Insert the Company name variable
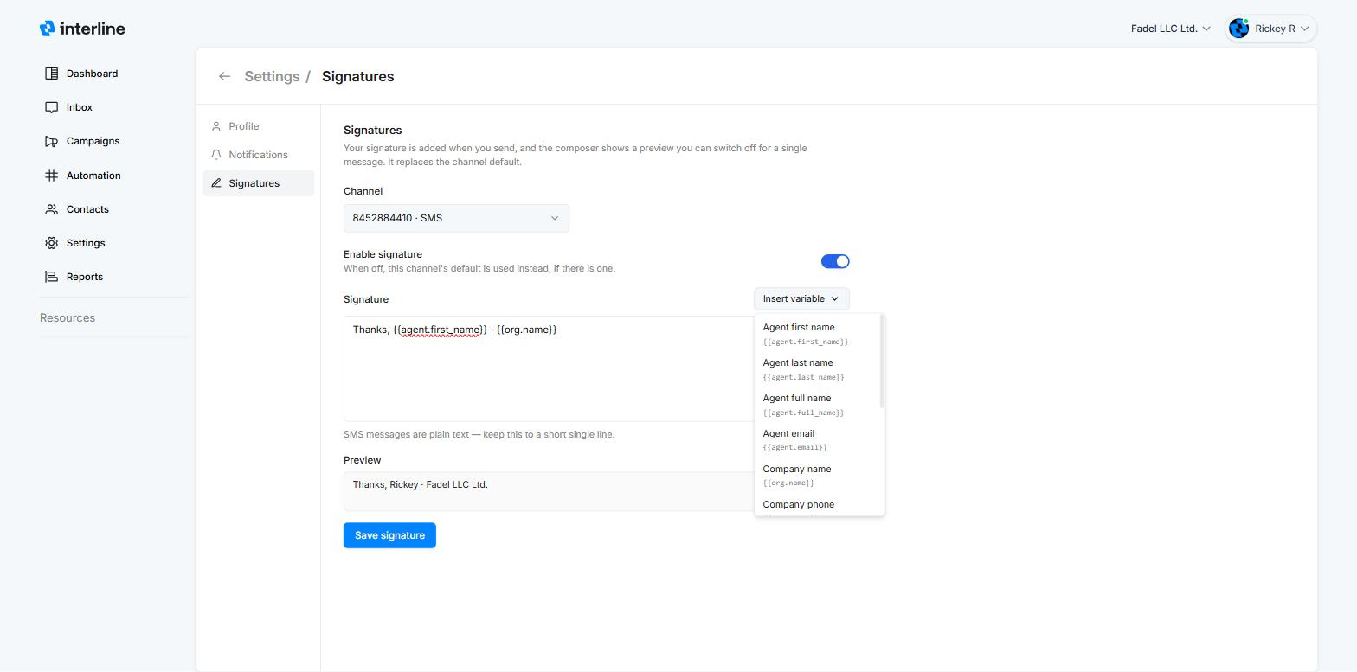1357x672 pixels. pyautogui.click(x=817, y=476)
